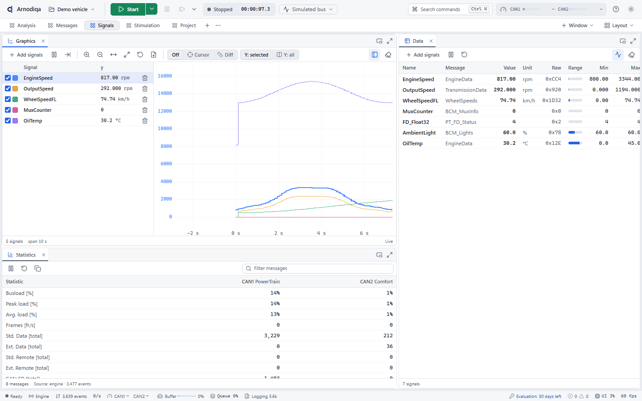Jump to latest data in Graphics

[x=68, y=55]
